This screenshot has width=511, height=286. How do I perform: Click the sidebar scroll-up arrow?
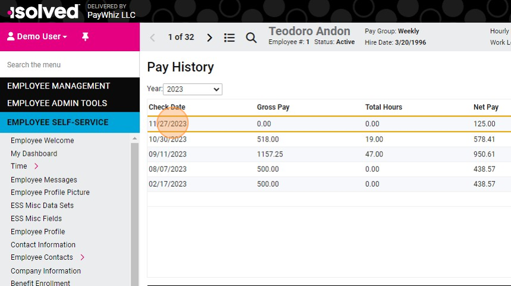[135, 139]
